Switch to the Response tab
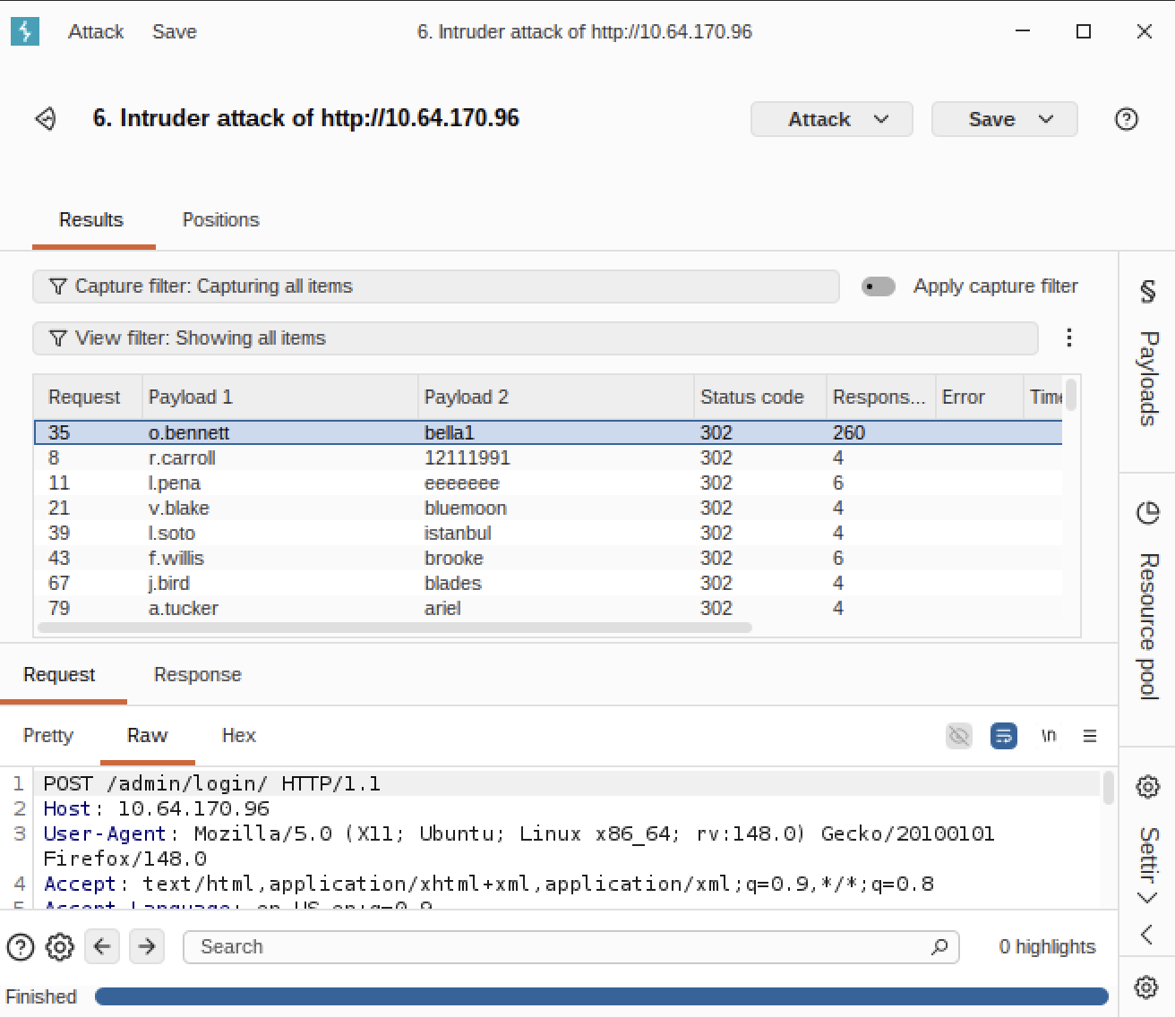This screenshot has height=1017, width=1175. pyautogui.click(x=198, y=675)
